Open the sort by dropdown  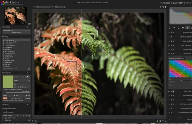[59, 7]
